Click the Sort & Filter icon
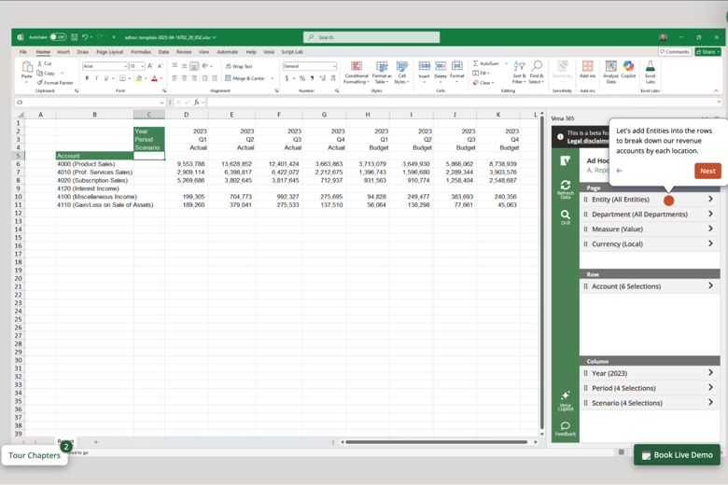728x485 pixels. coord(519,66)
